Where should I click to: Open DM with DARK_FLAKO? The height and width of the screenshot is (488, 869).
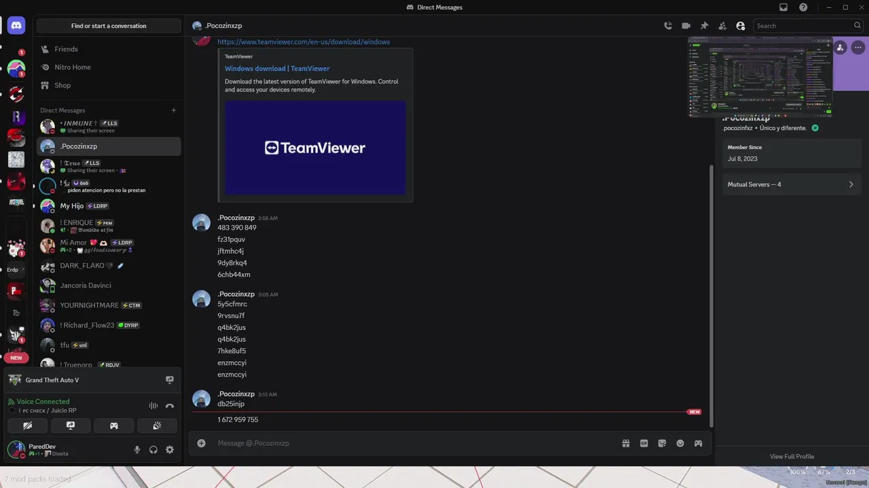(x=109, y=266)
